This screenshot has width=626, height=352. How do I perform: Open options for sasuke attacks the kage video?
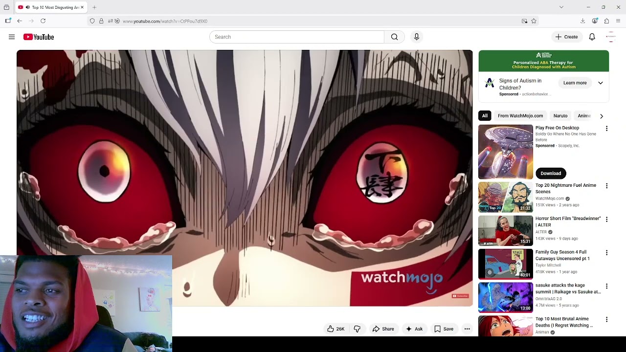pos(606,286)
